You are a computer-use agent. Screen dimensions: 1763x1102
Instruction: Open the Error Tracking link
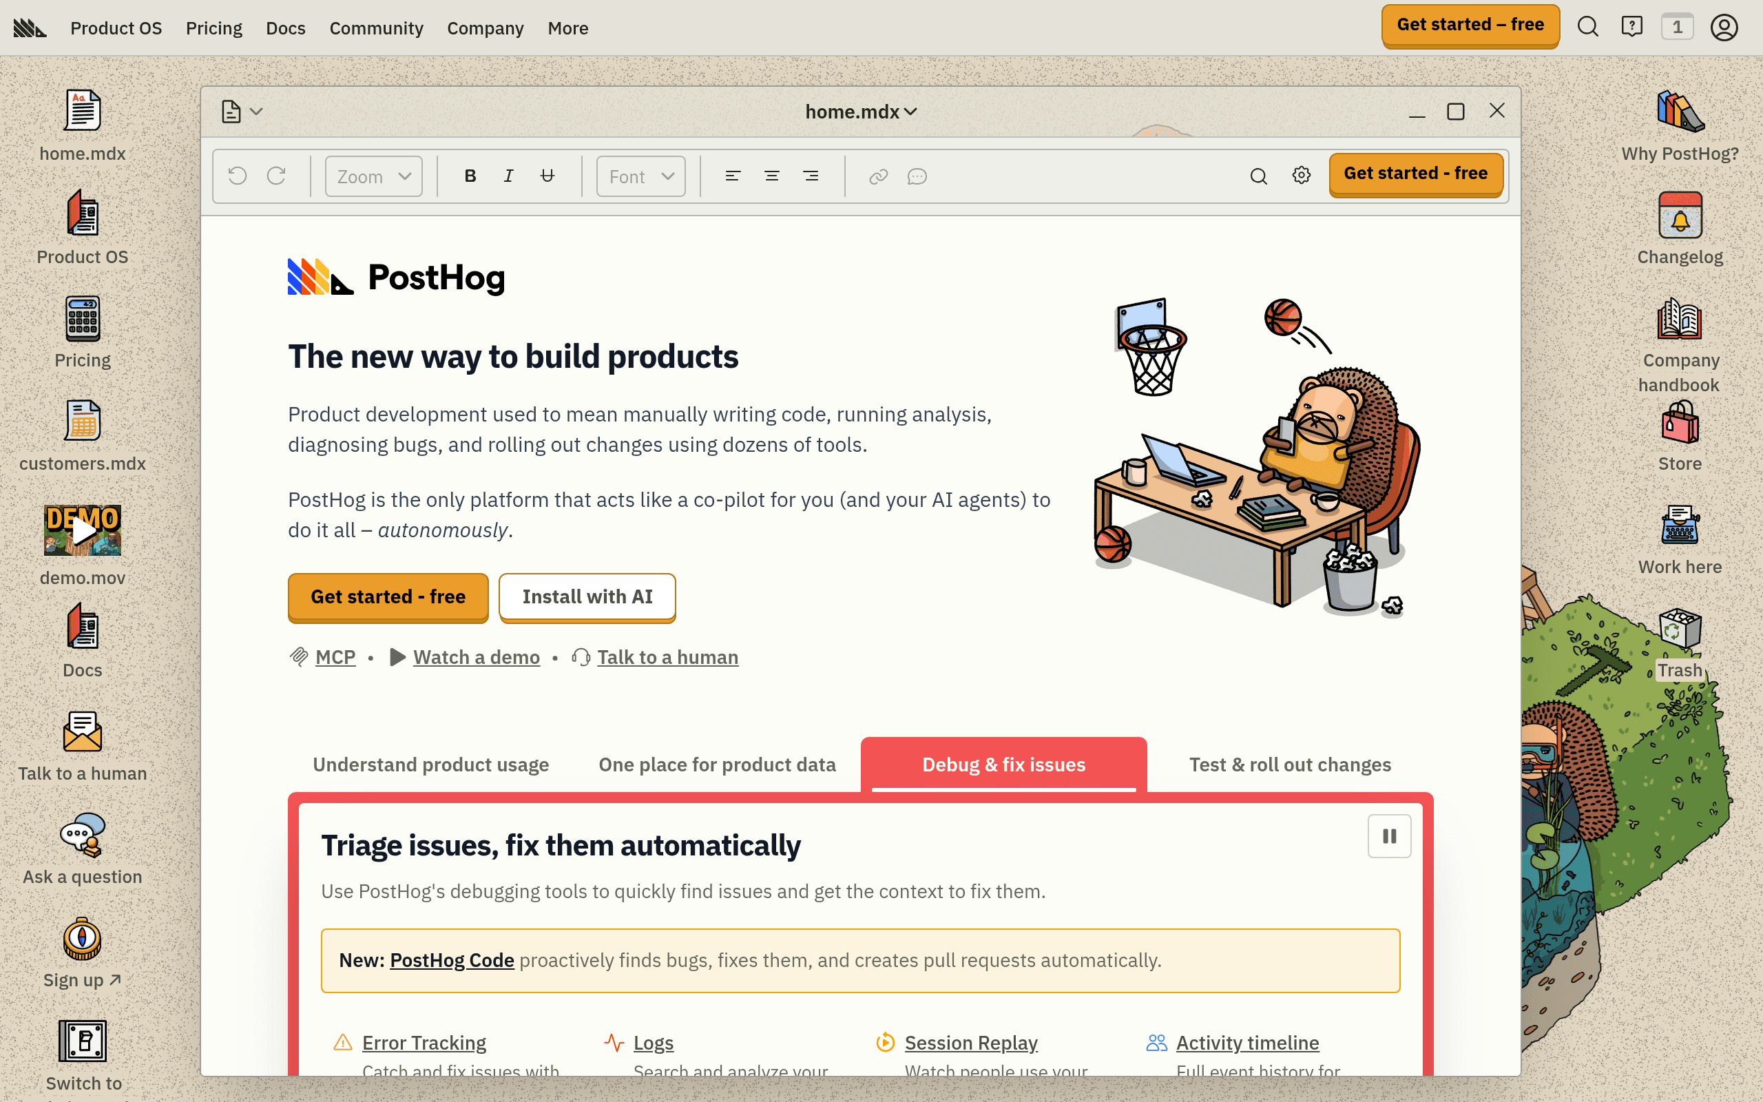click(424, 1042)
